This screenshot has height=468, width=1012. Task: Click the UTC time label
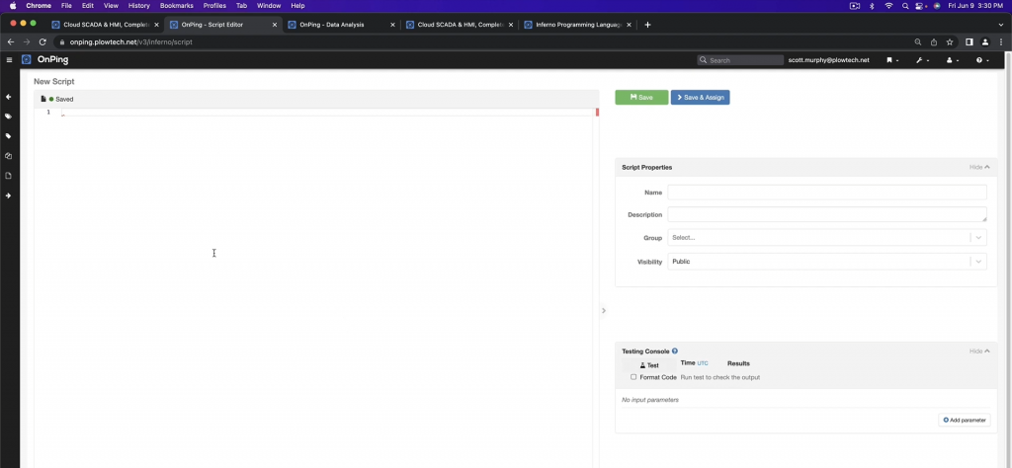point(703,363)
